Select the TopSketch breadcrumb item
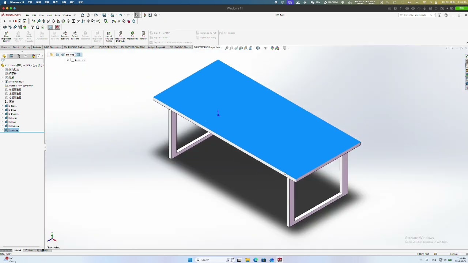This screenshot has width=468, height=263. pos(78,60)
